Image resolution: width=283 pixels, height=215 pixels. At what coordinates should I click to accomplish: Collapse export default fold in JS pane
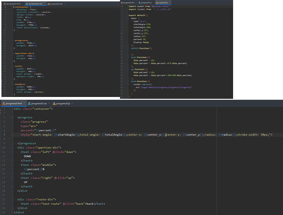coord(128,16)
